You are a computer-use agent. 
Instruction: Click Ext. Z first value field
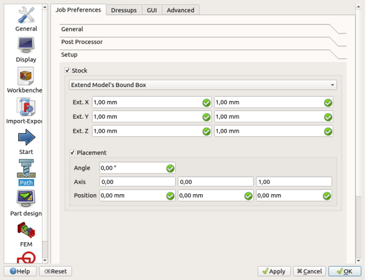tap(151, 131)
